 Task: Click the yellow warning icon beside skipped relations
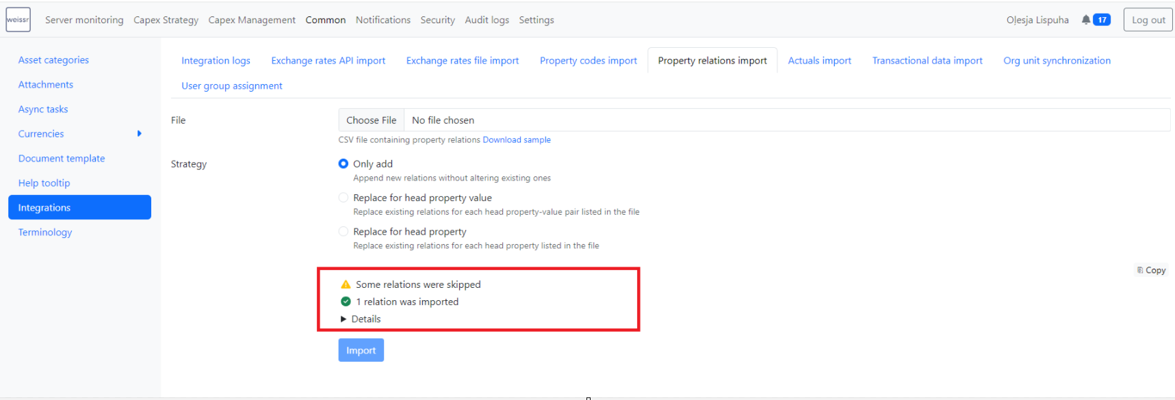(x=346, y=284)
